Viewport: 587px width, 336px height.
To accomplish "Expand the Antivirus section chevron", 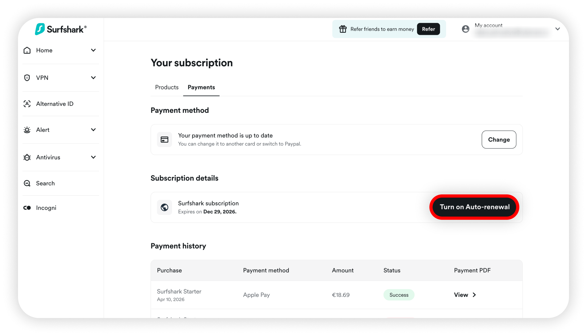I will coord(93,157).
